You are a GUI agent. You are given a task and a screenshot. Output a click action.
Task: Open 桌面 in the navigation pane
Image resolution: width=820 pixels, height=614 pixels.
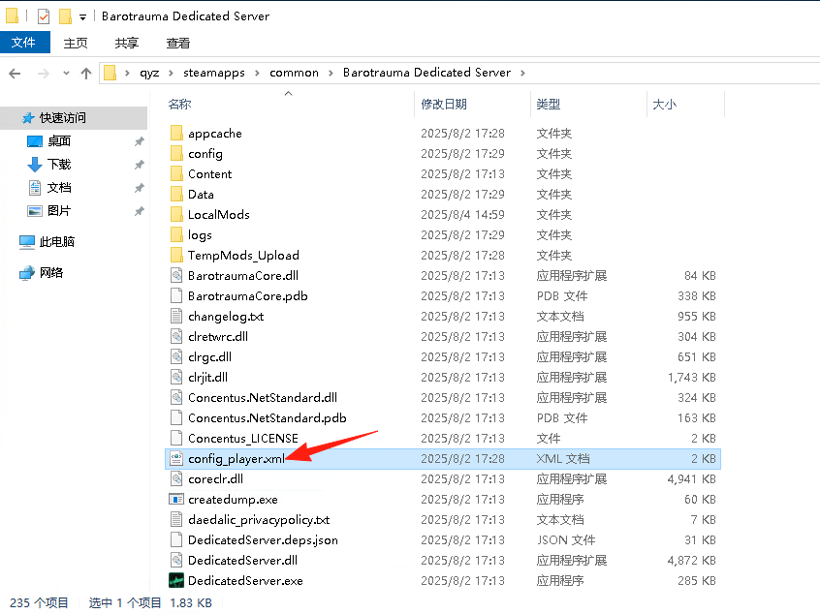(59, 141)
